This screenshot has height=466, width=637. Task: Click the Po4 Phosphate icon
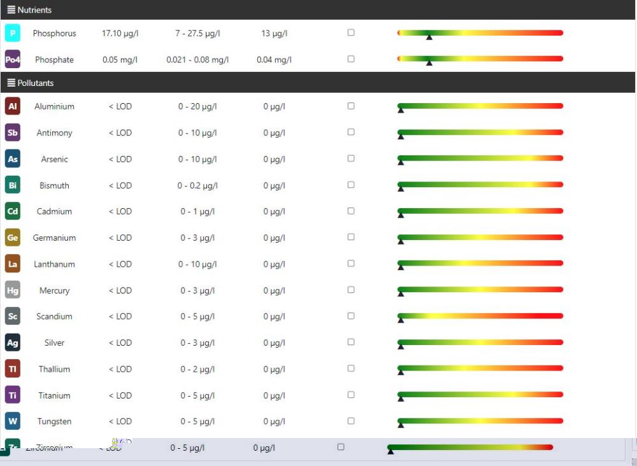(13, 60)
